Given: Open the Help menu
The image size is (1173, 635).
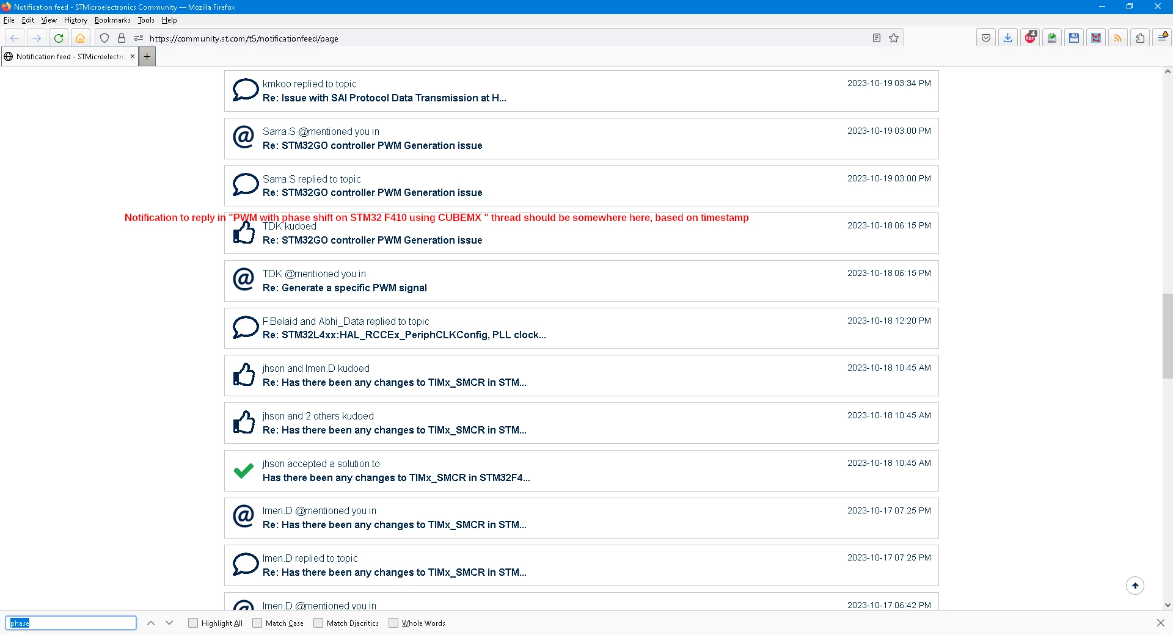Looking at the screenshot, I should click(169, 20).
